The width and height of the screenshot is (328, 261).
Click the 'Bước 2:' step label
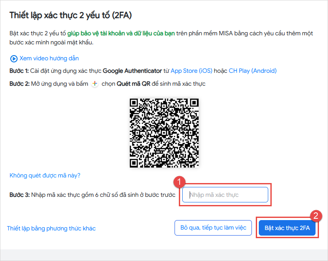[x=19, y=84]
